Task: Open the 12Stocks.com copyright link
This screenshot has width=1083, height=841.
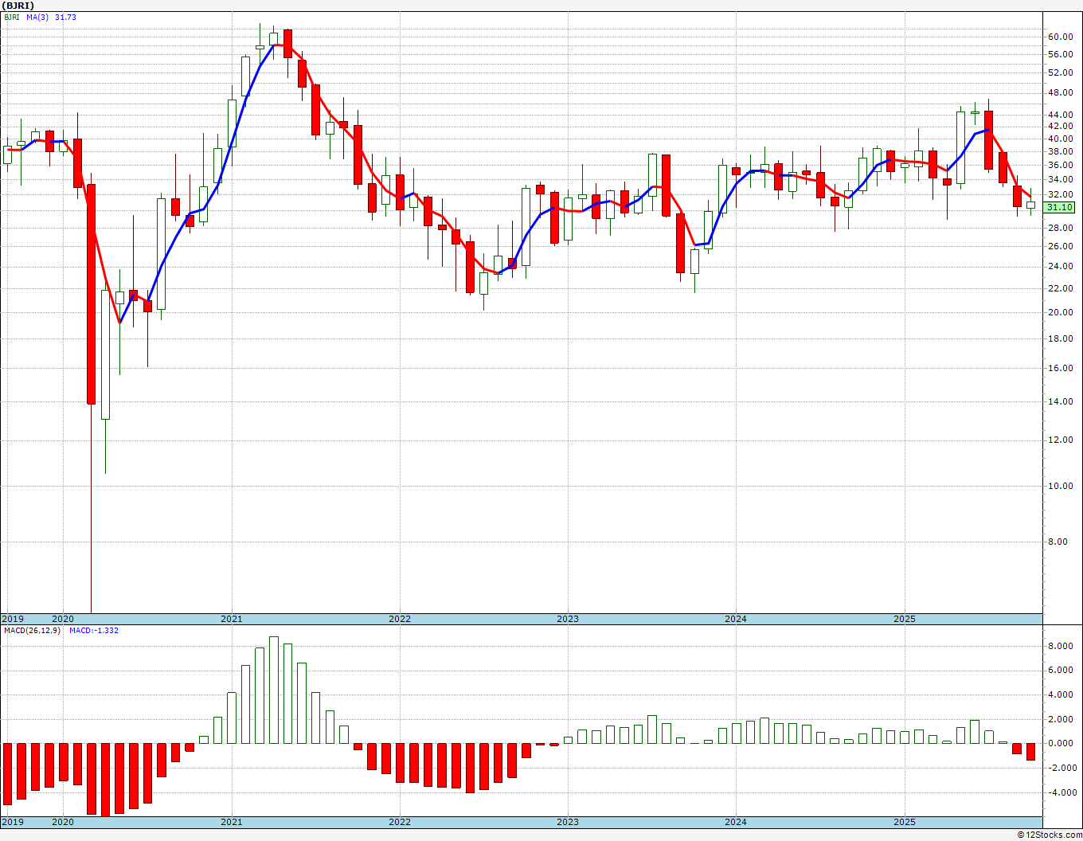Action: point(1050,835)
